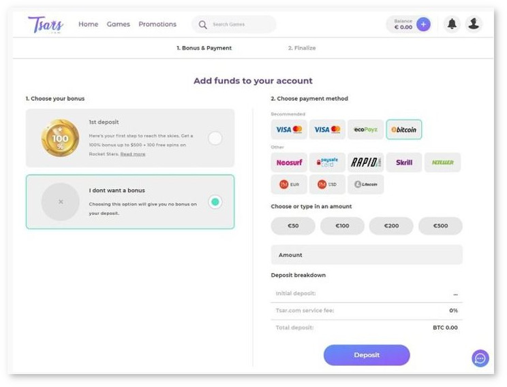
Task: Open the notifications bell icon
Action: coord(452,24)
